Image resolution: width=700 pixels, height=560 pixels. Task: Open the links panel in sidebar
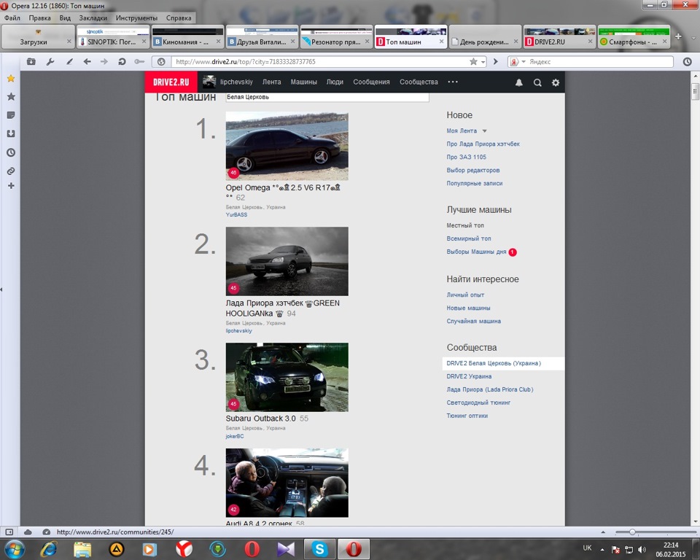pyautogui.click(x=11, y=171)
